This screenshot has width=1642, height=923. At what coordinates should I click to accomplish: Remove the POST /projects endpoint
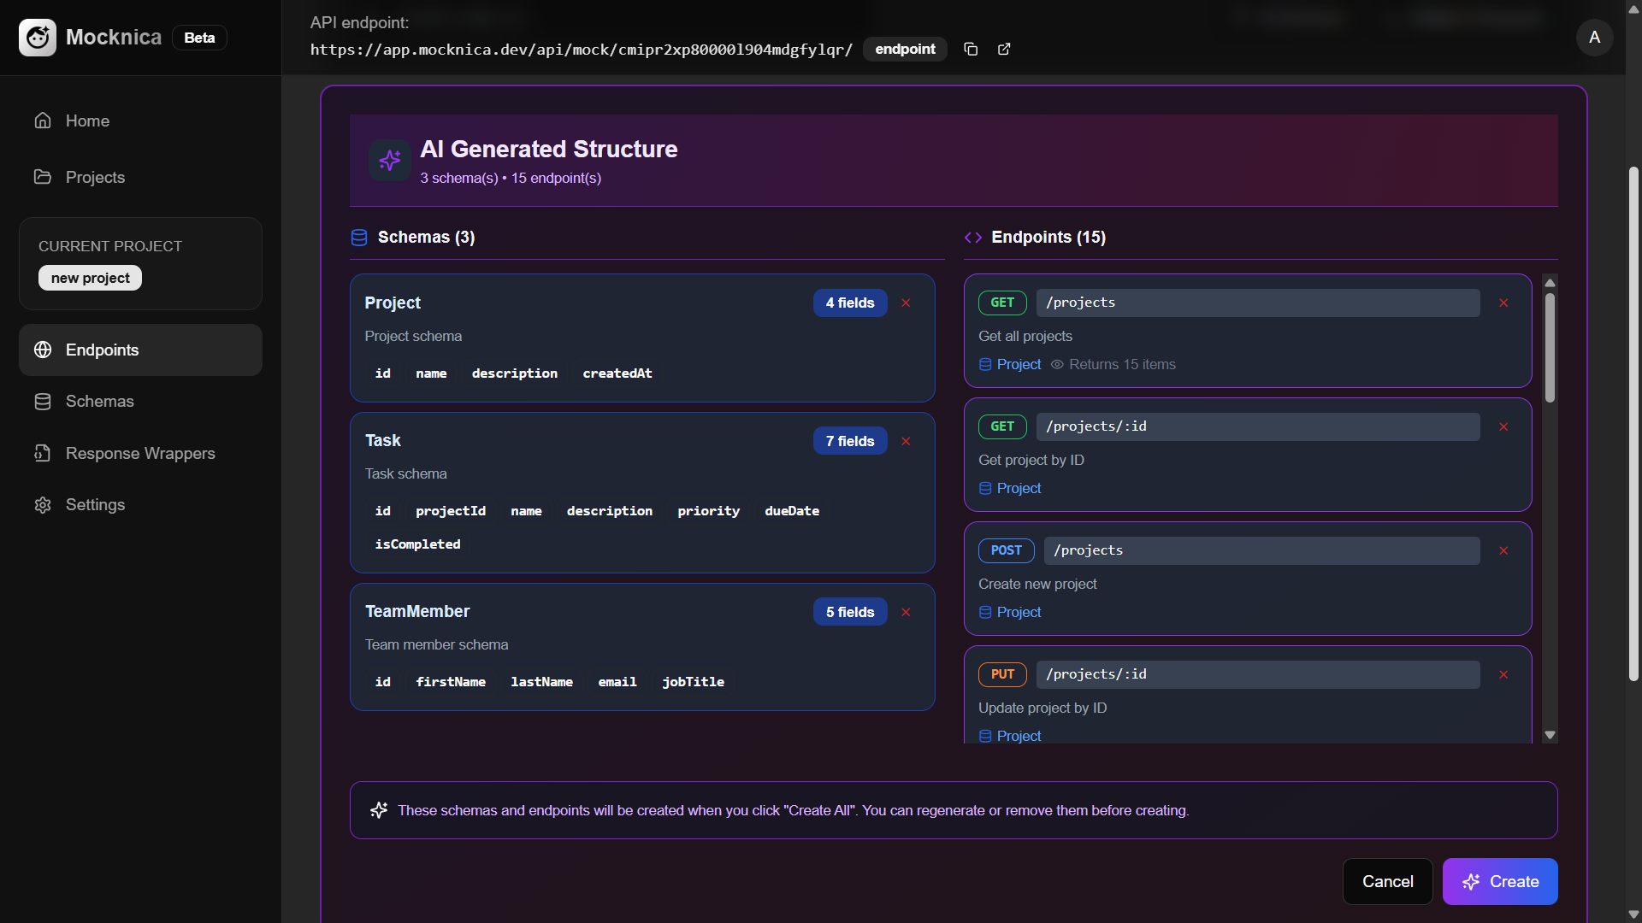(1503, 550)
